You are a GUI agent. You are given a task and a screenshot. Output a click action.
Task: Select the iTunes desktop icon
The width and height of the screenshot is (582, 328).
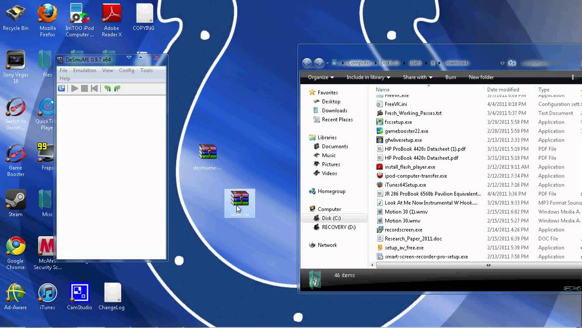47,297
